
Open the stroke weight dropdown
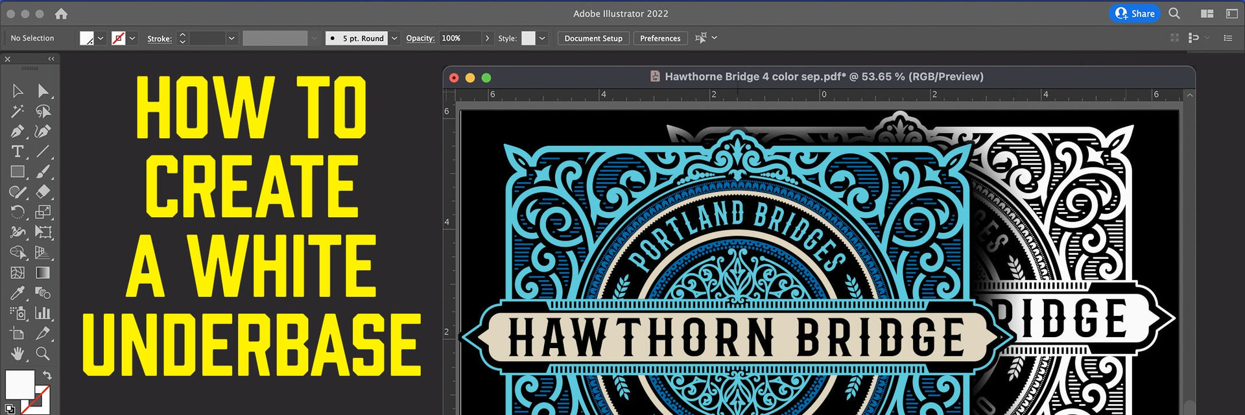(231, 38)
